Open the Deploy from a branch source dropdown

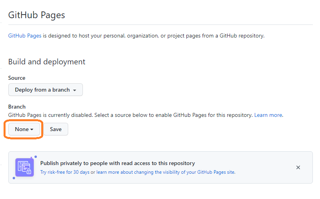point(46,90)
